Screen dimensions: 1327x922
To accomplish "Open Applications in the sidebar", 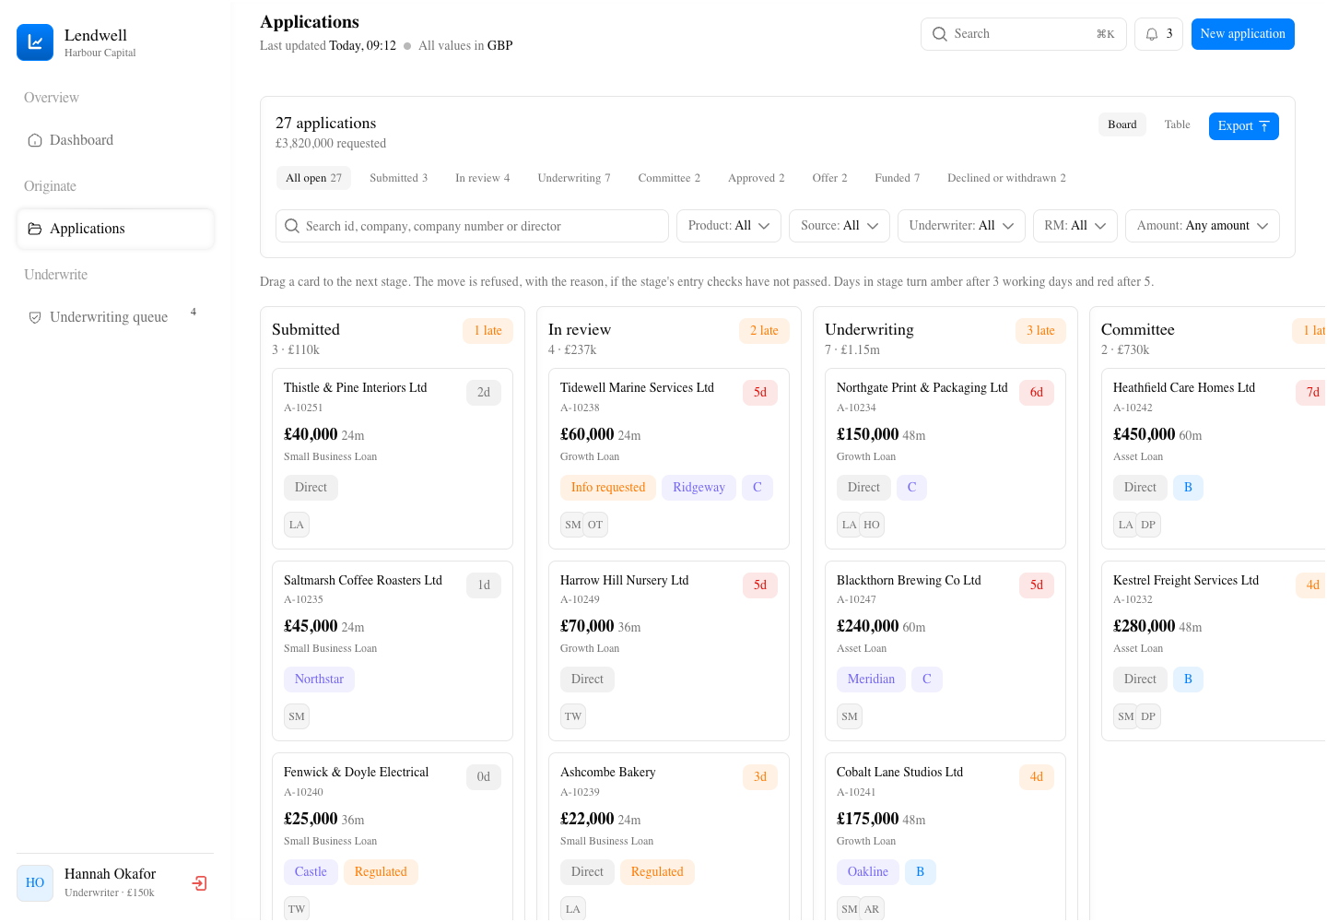I will (115, 229).
